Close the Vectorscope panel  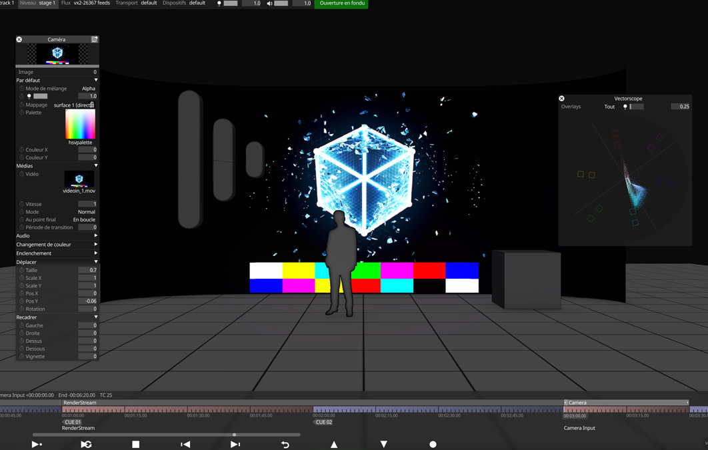[561, 99]
